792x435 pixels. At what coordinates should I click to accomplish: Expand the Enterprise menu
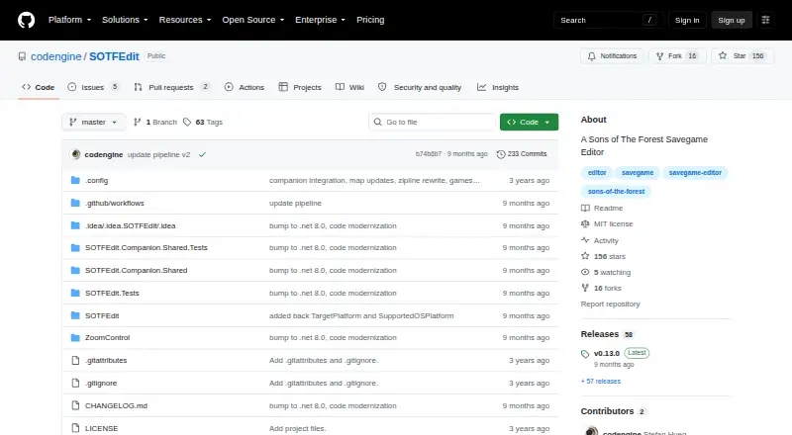pyautogui.click(x=320, y=20)
